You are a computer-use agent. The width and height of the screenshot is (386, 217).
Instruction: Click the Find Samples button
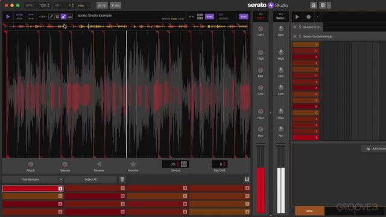[x=30, y=180]
